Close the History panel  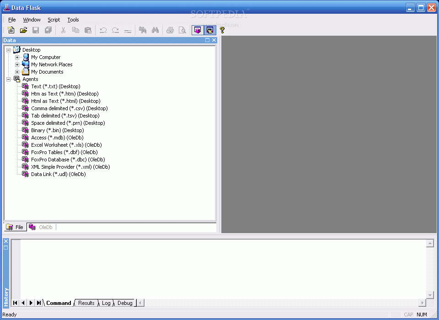pyautogui.click(x=6, y=241)
